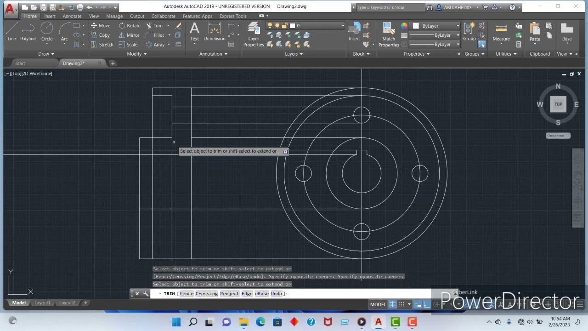Click Match Properties tool

click(389, 34)
